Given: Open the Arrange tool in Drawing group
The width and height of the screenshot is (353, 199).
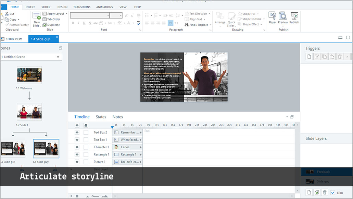Looking at the screenshot, I should [220, 18].
